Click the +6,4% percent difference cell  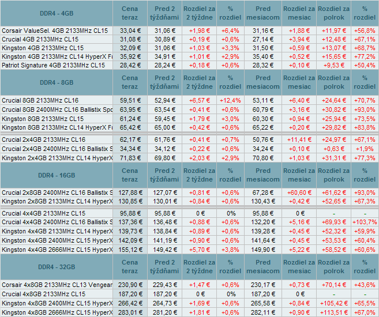point(230,31)
